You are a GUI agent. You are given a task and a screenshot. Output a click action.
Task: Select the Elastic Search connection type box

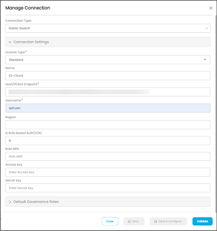coord(108,28)
